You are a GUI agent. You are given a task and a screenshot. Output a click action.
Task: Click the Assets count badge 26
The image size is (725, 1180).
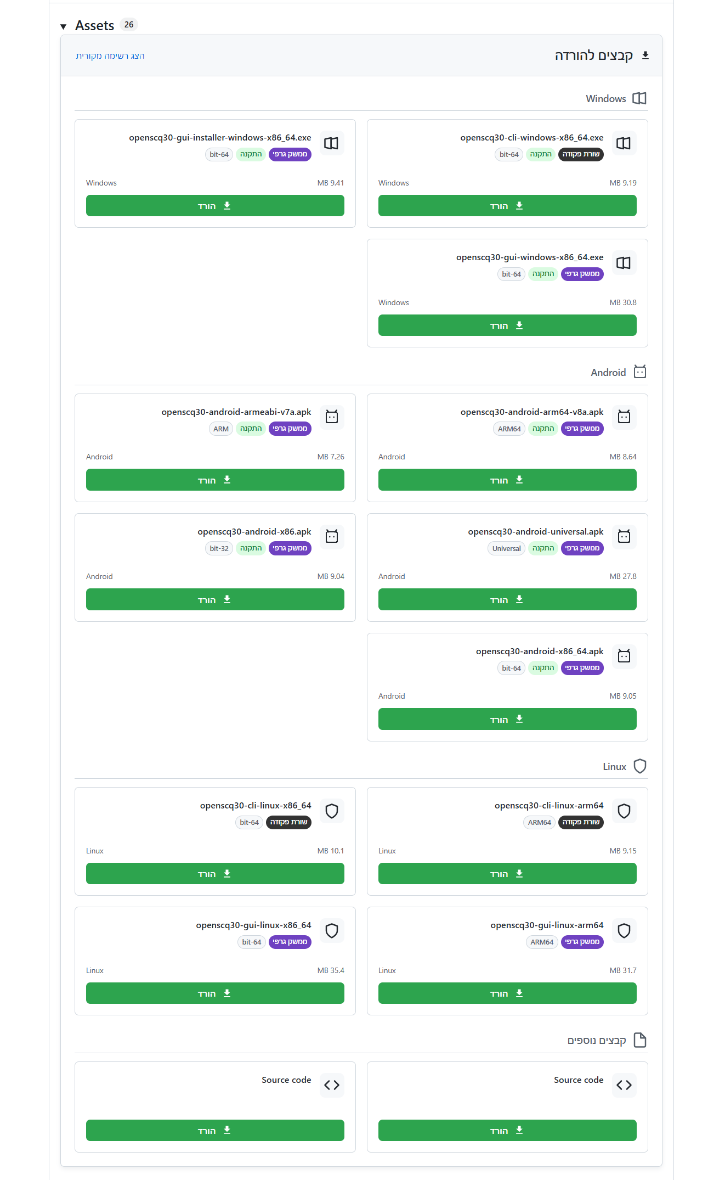(x=129, y=25)
